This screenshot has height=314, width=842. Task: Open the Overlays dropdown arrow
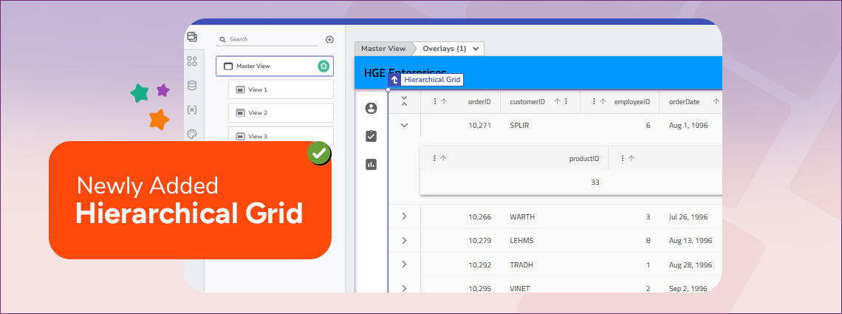[x=475, y=49]
